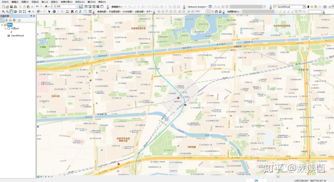Fixed zoom in arrows icon
This screenshot has height=182, width=334.
click(x=20, y=11)
